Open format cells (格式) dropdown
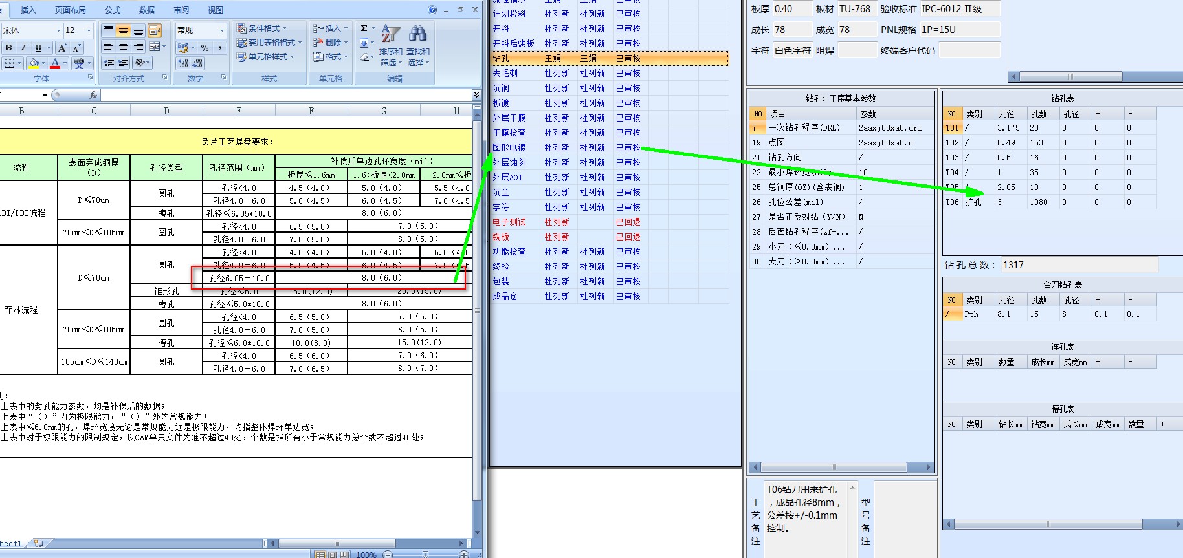The height and width of the screenshot is (558, 1183). click(x=330, y=57)
